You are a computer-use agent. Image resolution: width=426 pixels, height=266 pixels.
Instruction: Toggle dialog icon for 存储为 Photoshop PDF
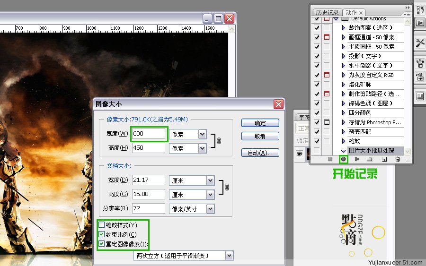click(327, 122)
